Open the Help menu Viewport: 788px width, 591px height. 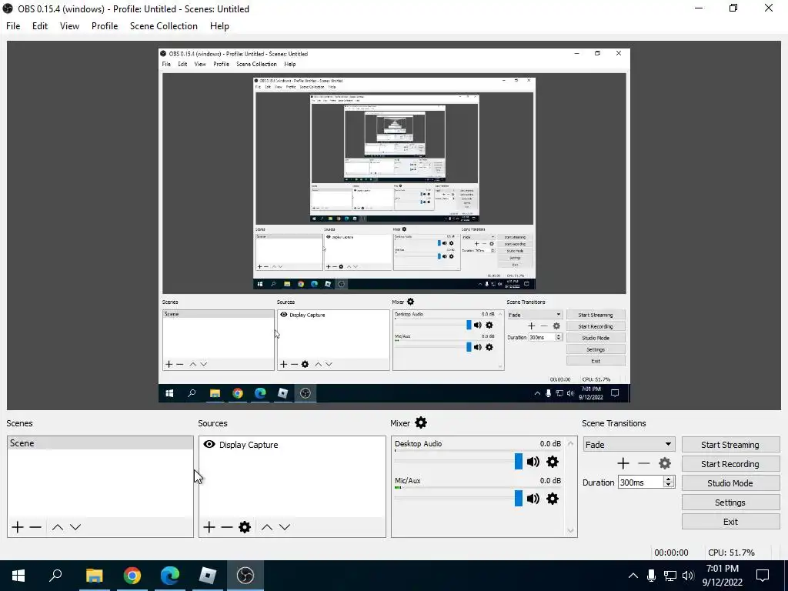[x=219, y=26]
